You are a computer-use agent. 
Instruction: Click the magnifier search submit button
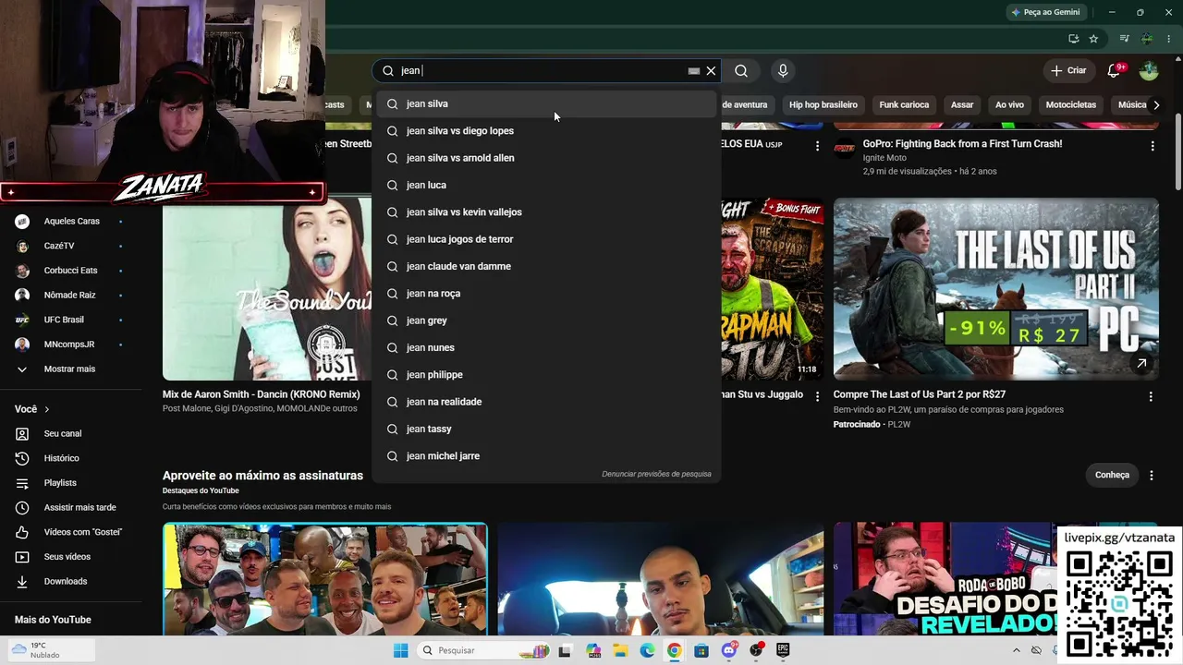741,71
